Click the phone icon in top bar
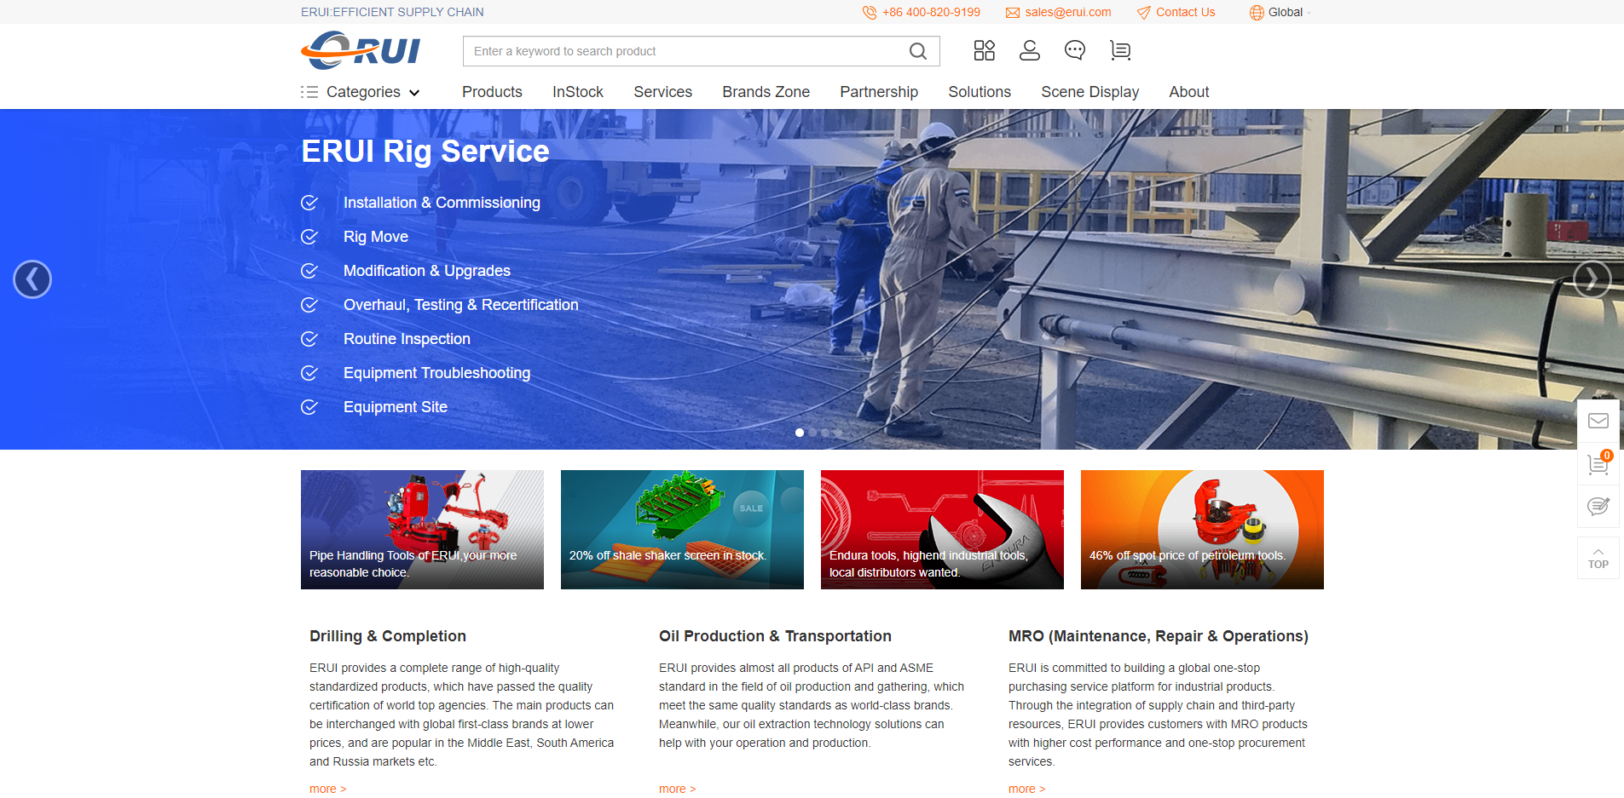The image size is (1624, 798). pyautogui.click(x=870, y=12)
